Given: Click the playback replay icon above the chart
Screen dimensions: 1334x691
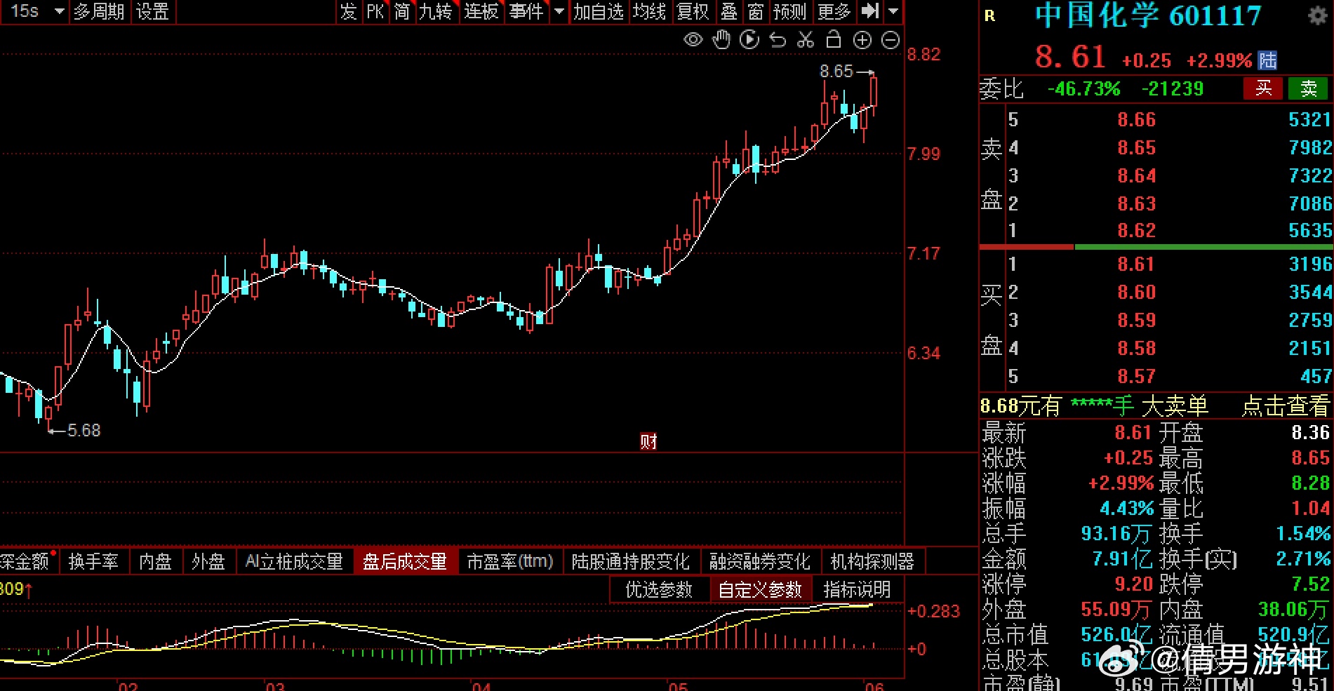Looking at the screenshot, I should point(749,40).
